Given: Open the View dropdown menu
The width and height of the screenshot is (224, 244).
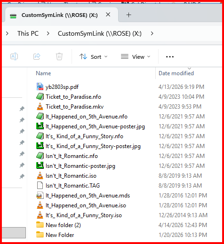Looking at the screenshot, I should pos(136,57).
